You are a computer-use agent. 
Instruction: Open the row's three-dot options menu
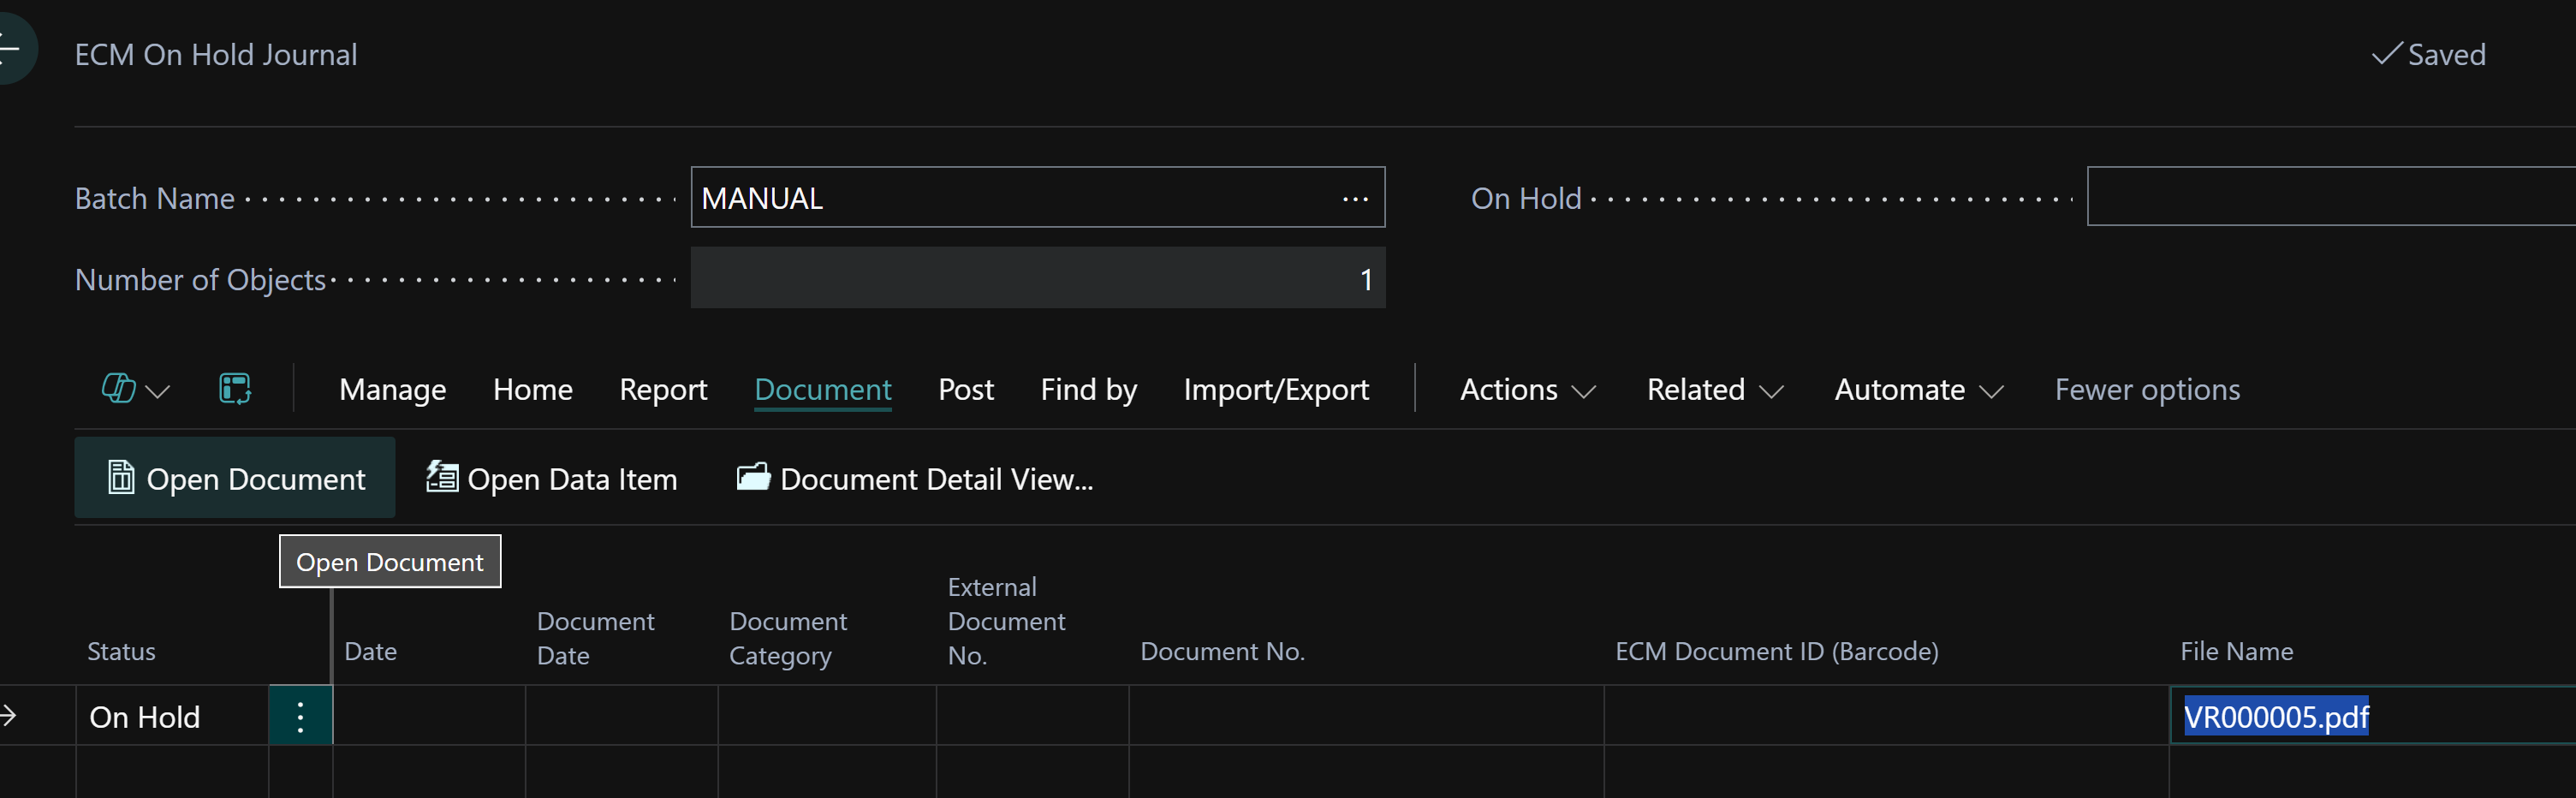tap(300, 716)
